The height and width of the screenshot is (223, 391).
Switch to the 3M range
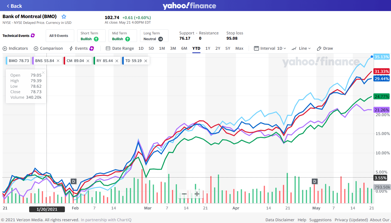pyautogui.click(x=173, y=48)
